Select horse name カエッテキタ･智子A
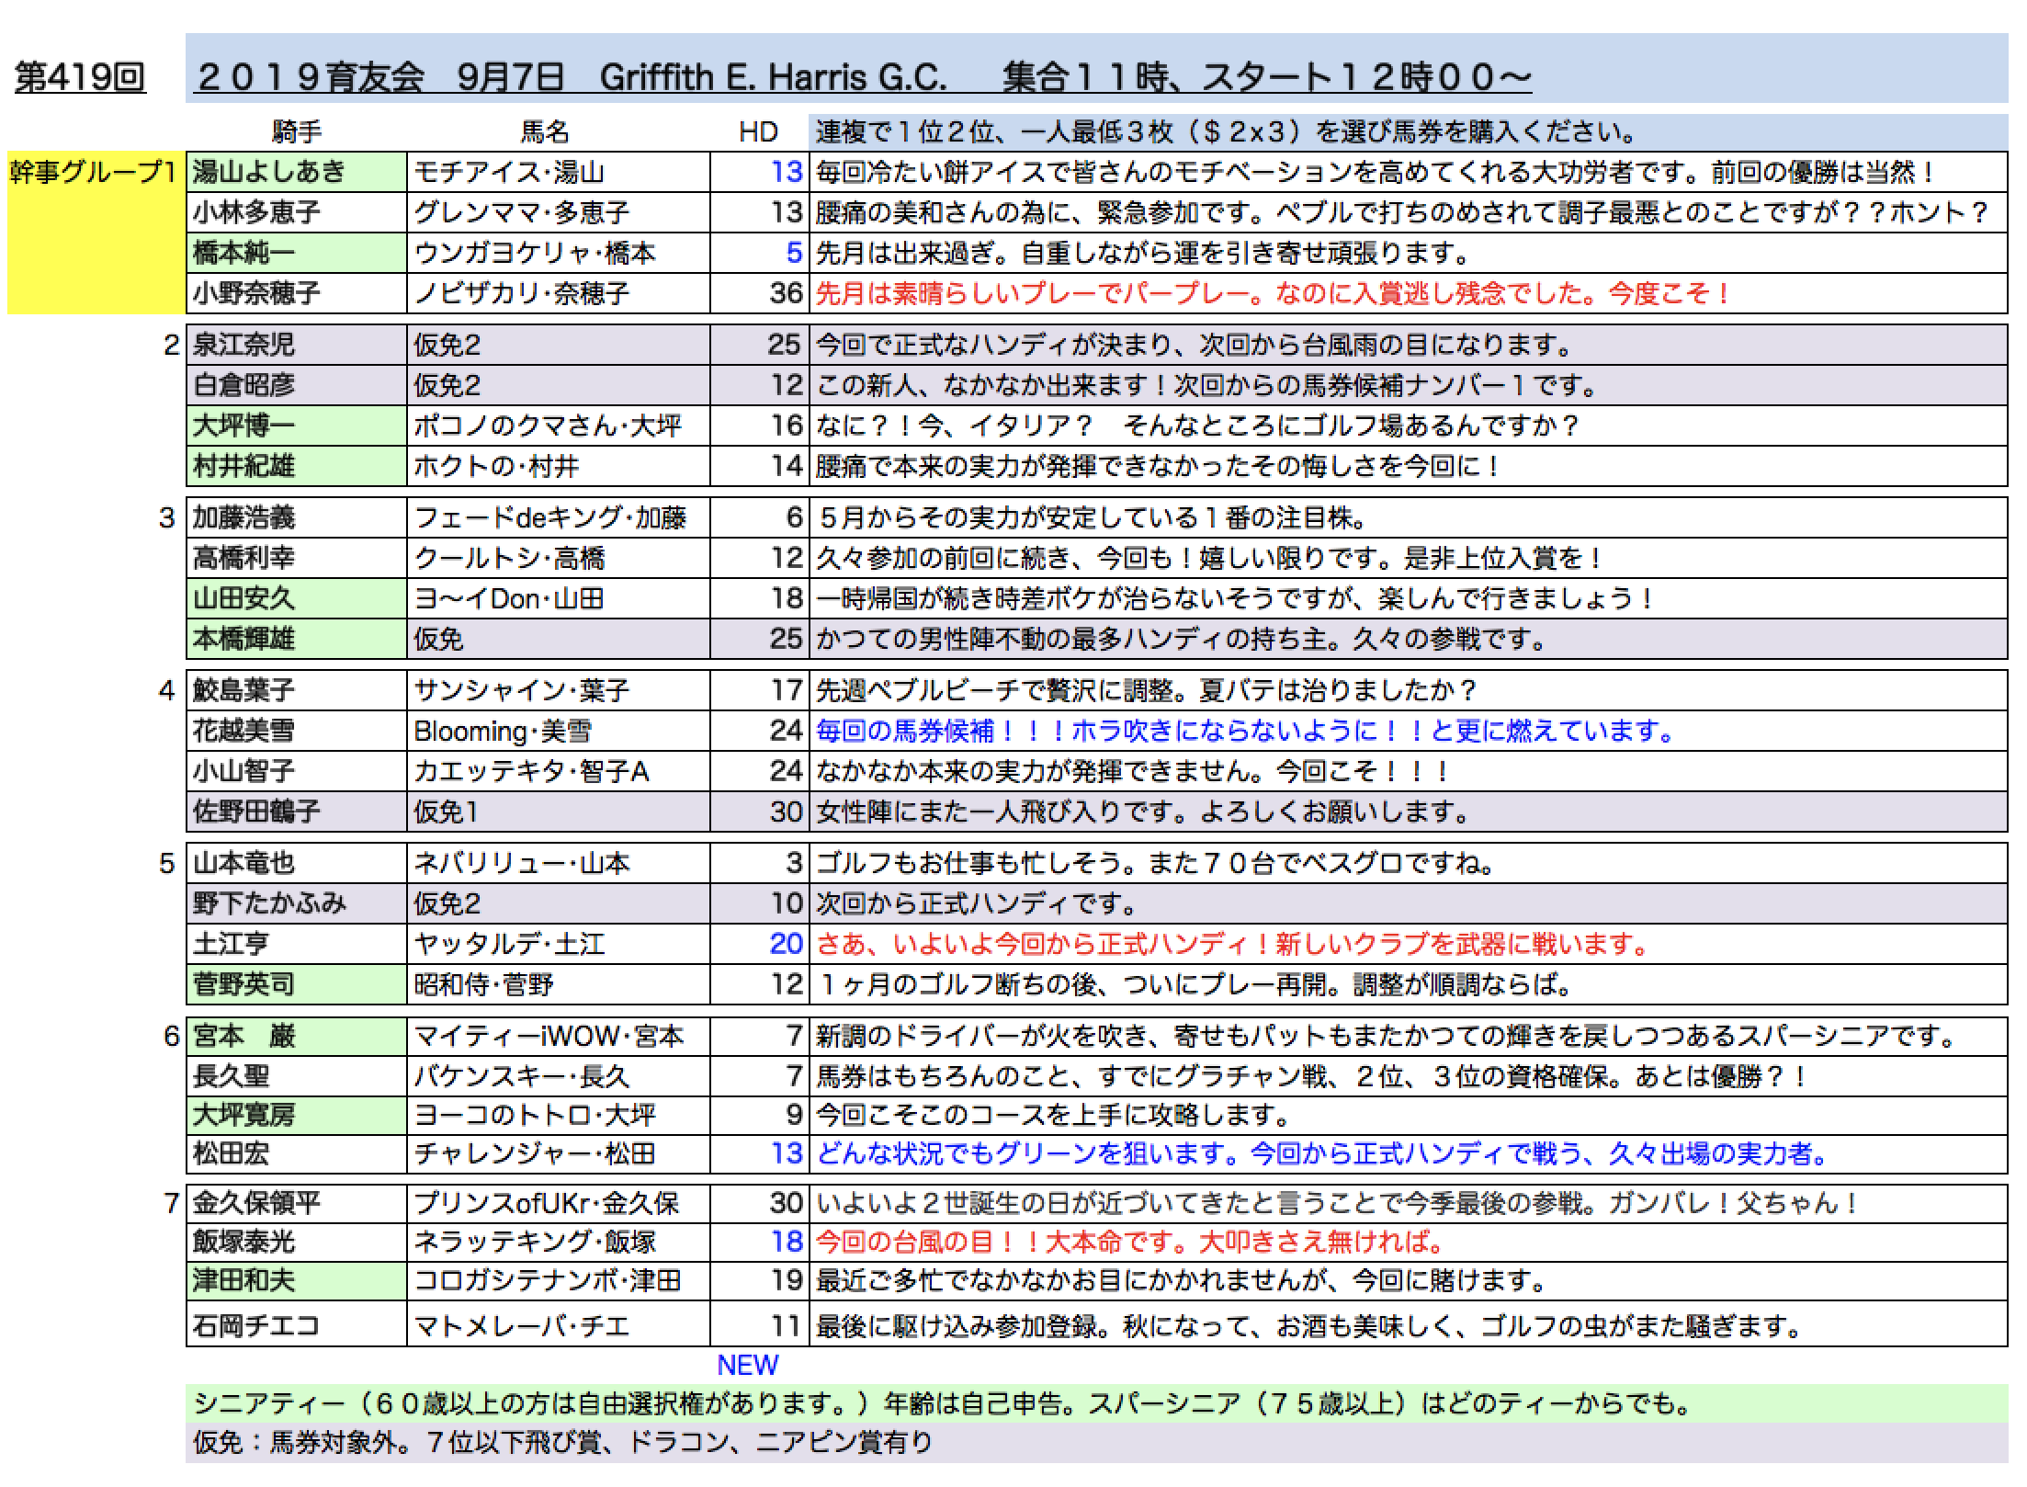The image size is (2027, 1487). 559,771
